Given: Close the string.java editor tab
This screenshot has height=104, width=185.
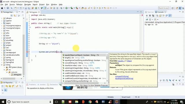Looking at the screenshot, I should 39,12.
